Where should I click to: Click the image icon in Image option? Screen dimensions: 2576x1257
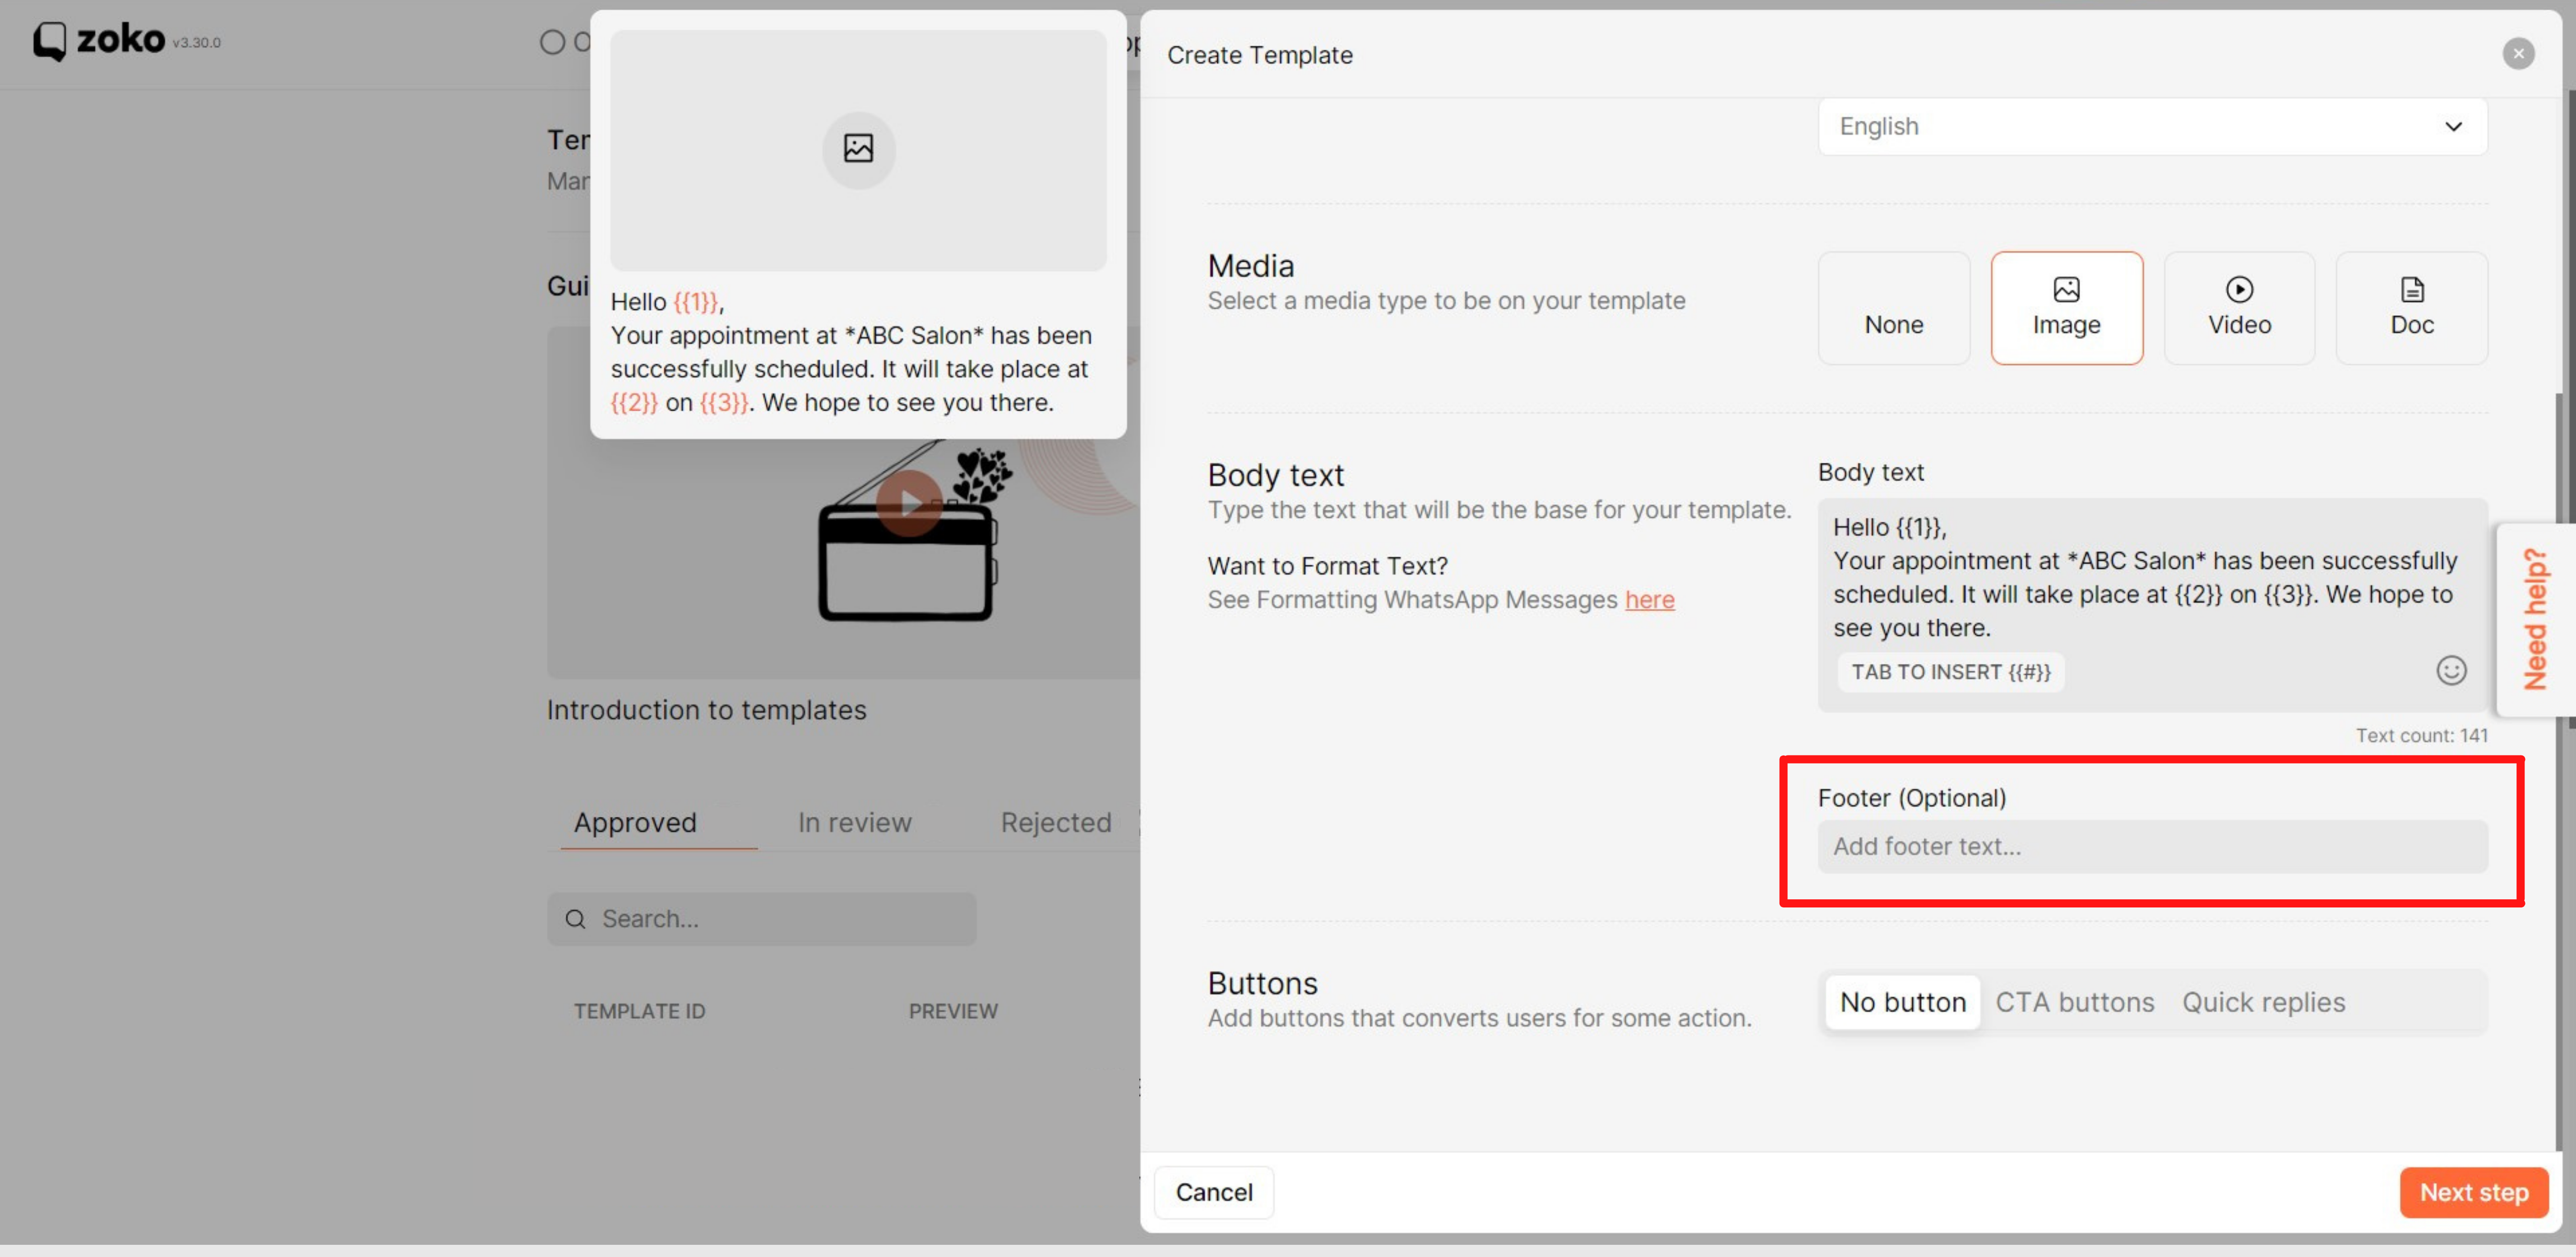tap(2066, 290)
